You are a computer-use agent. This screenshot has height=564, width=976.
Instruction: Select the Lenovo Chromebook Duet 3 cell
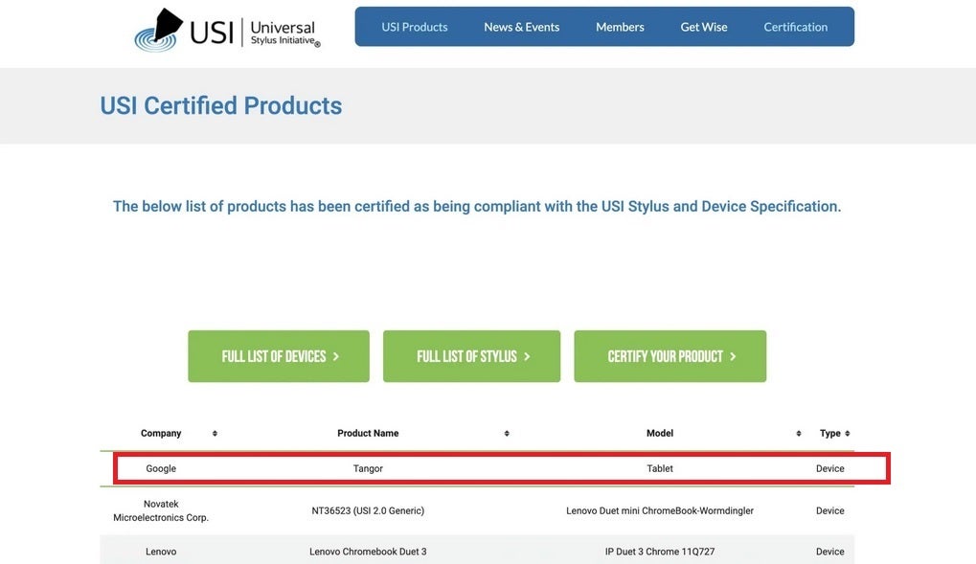click(368, 552)
